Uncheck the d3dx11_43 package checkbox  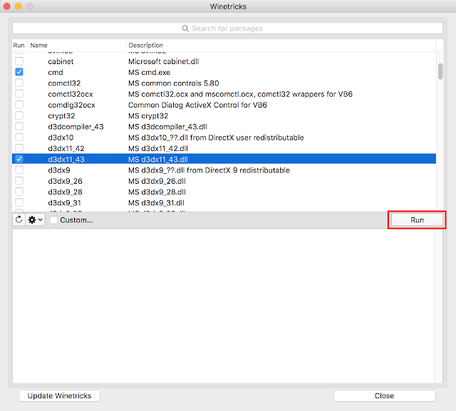tap(19, 159)
